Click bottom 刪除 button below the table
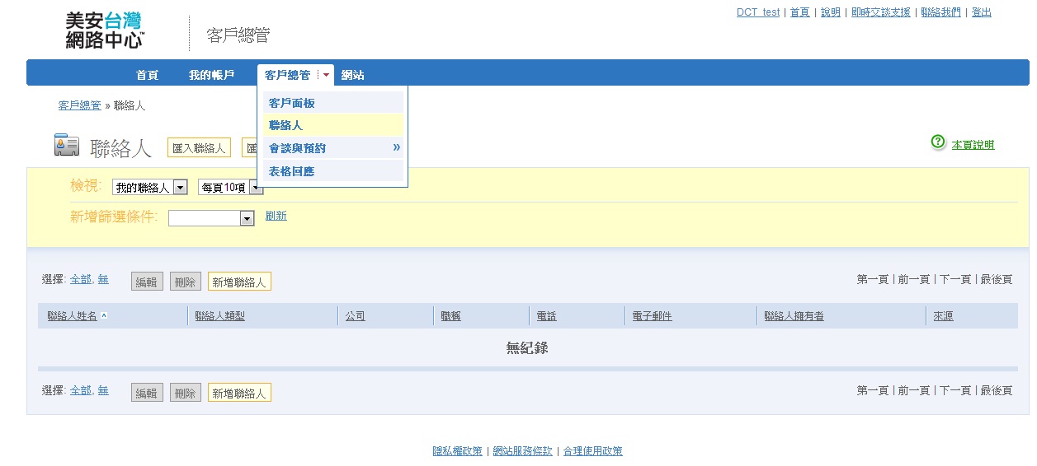This screenshot has height=466, width=1037. tap(186, 393)
